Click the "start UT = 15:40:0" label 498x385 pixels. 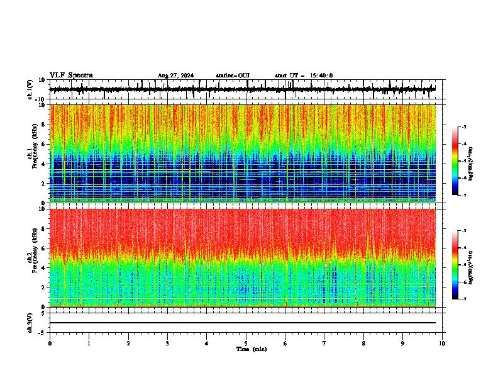click(304, 75)
